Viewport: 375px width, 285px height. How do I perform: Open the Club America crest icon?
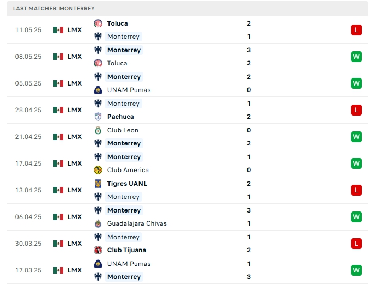(x=98, y=170)
